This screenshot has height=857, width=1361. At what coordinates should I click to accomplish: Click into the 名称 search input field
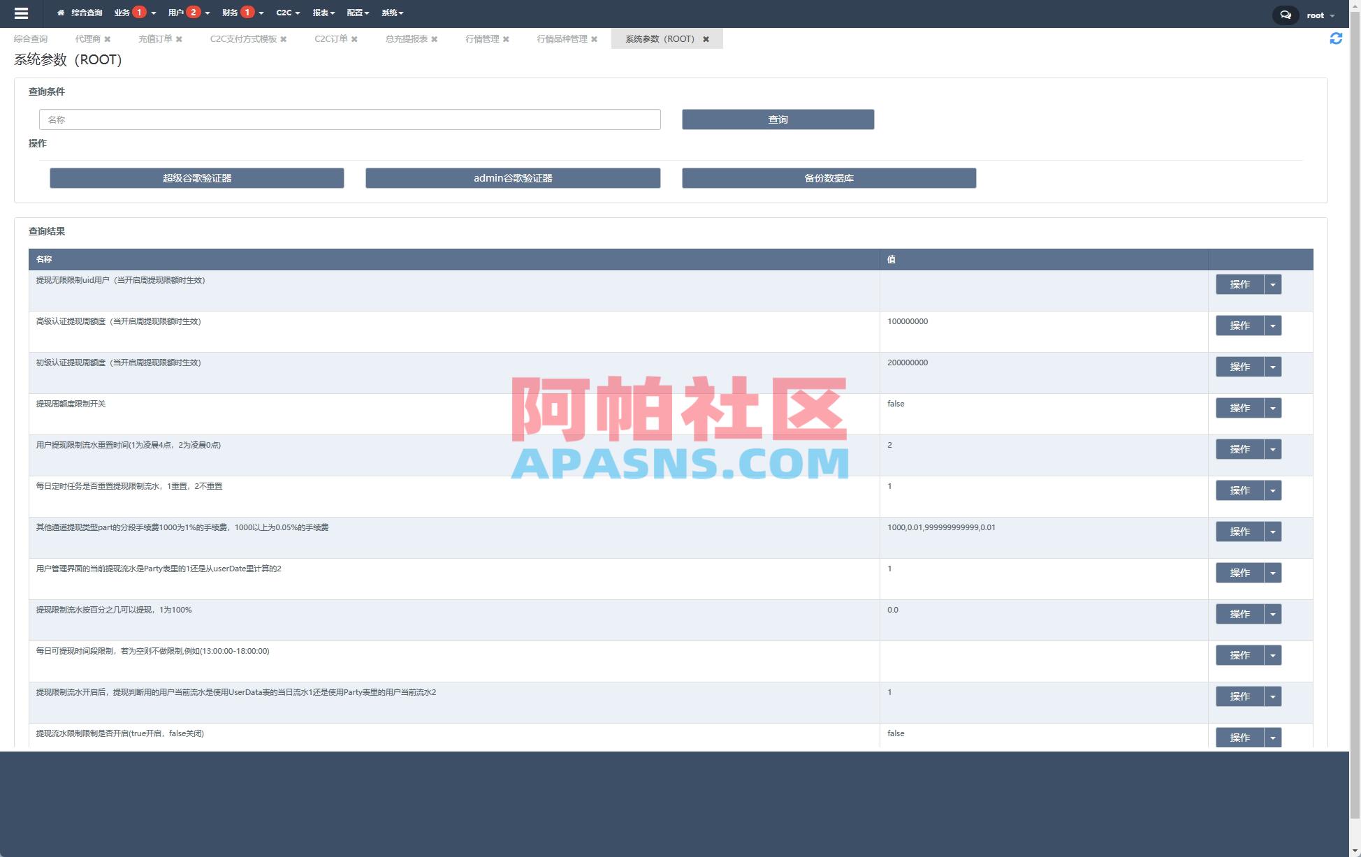click(349, 119)
